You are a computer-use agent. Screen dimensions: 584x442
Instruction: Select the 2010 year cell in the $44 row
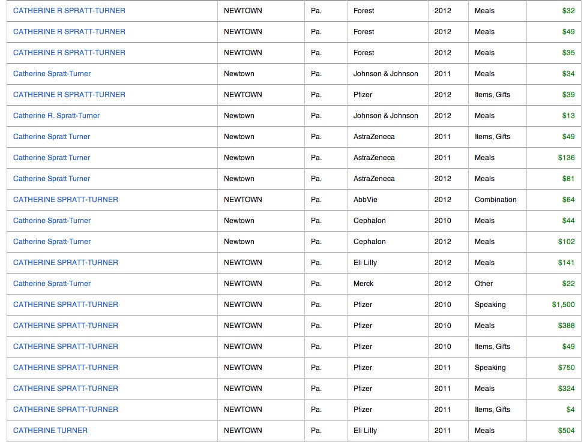click(448, 221)
